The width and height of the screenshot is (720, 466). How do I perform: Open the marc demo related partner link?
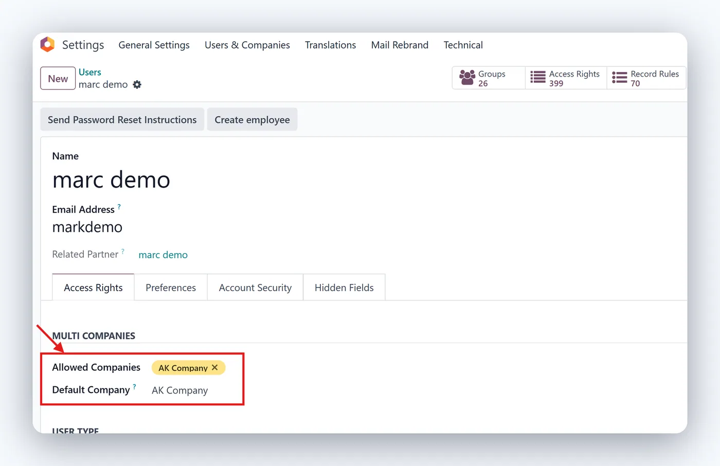163,255
